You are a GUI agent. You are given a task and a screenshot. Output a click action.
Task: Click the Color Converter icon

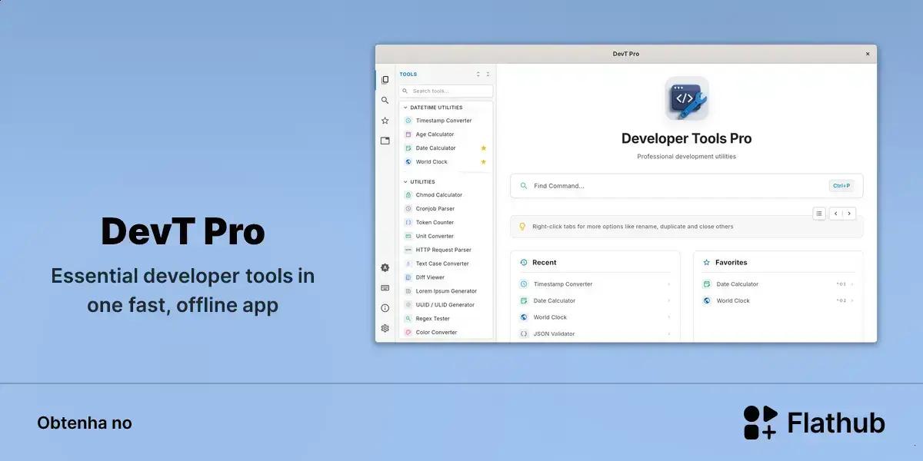pyautogui.click(x=408, y=333)
